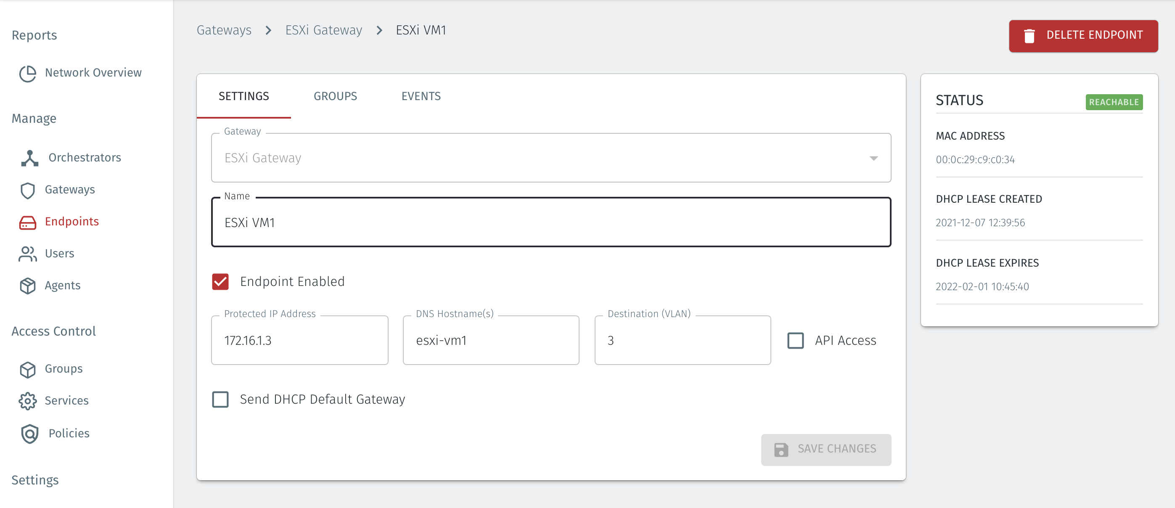Open Agents using its cube icon
This screenshot has height=508, width=1175.
tap(27, 286)
